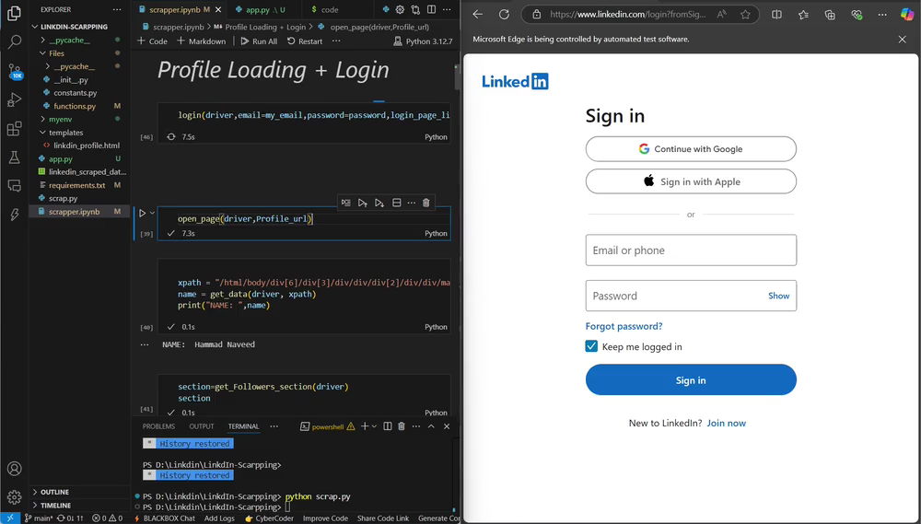Open the OUTPUT panel tab
The height and width of the screenshot is (524, 921).
click(202, 426)
